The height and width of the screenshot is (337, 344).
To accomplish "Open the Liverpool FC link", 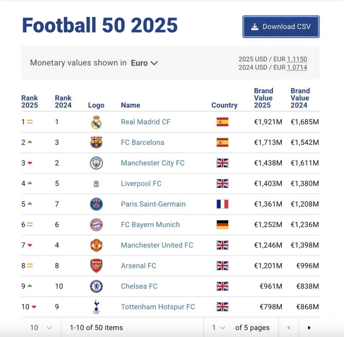I will coord(141,184).
